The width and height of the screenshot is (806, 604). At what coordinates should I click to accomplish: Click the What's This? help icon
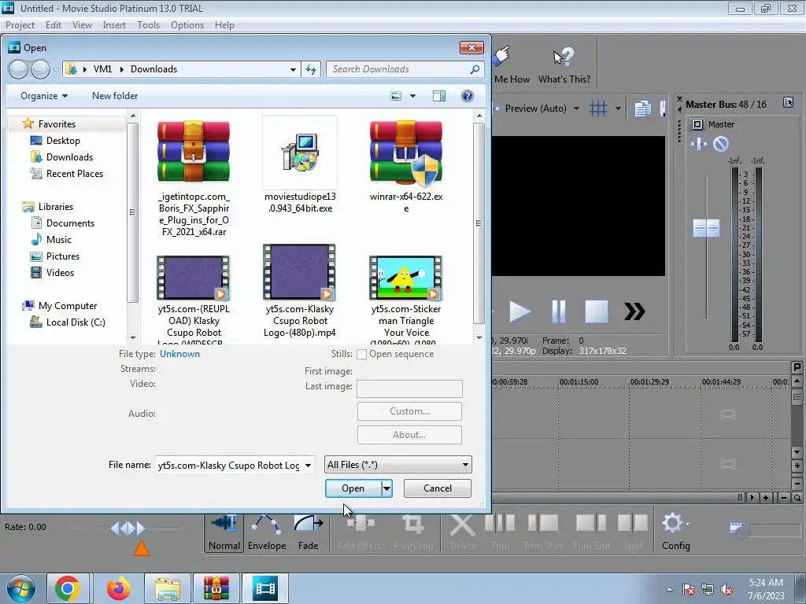pos(564,65)
